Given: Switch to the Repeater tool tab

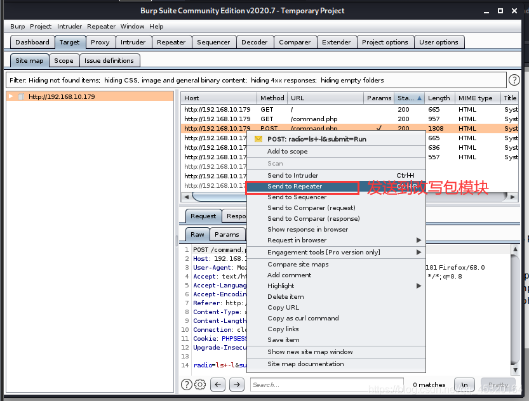Looking at the screenshot, I should point(171,42).
